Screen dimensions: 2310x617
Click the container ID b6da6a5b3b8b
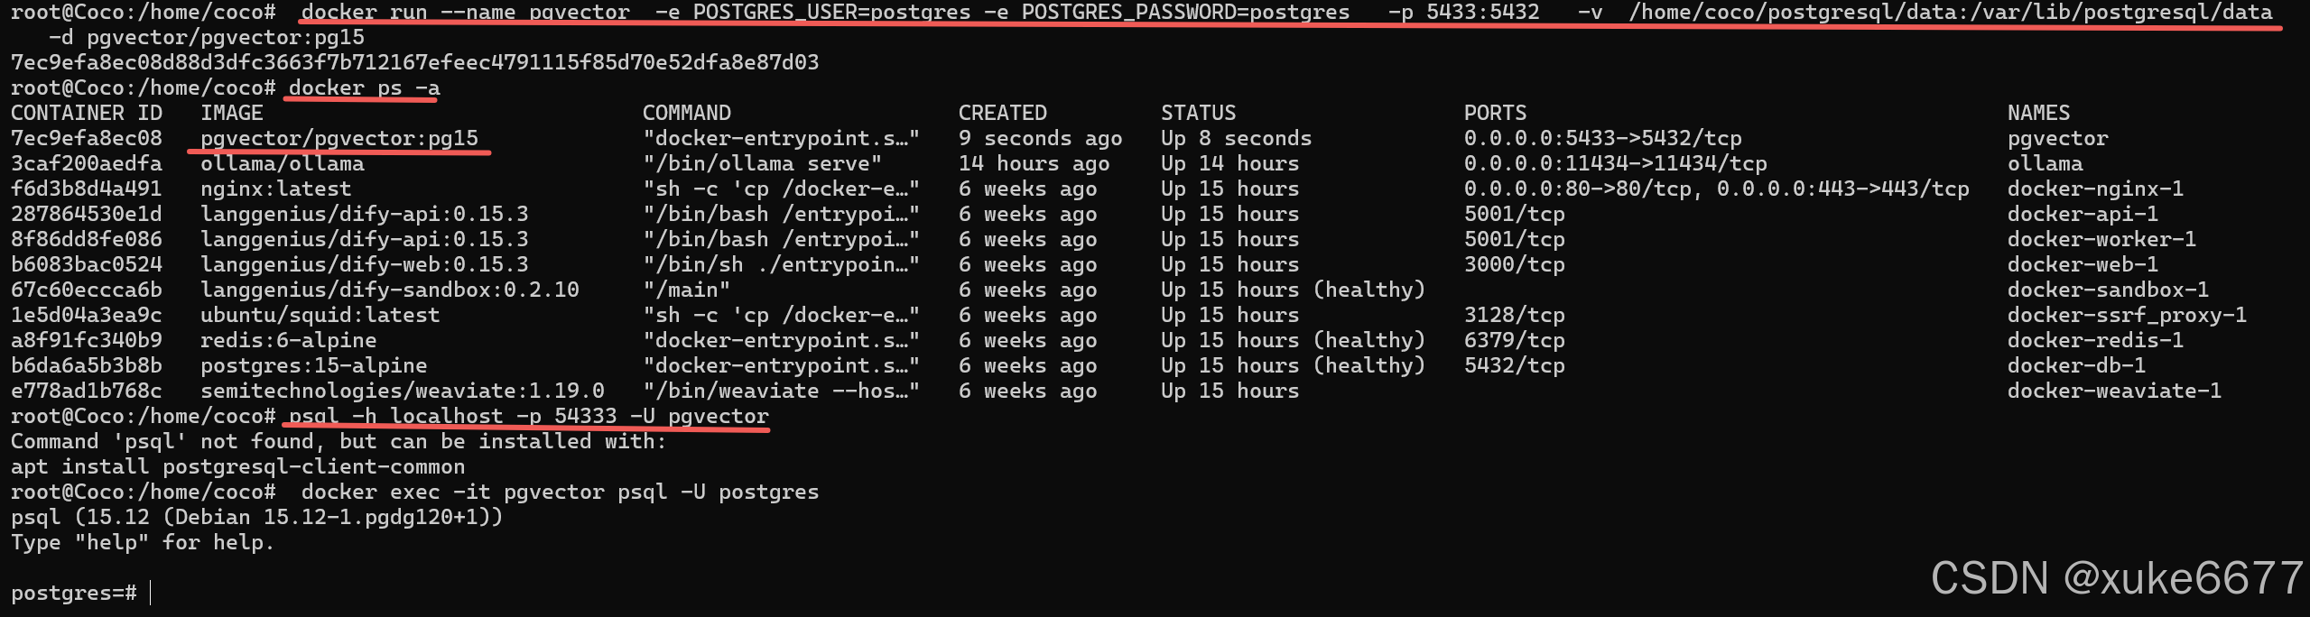(x=87, y=365)
